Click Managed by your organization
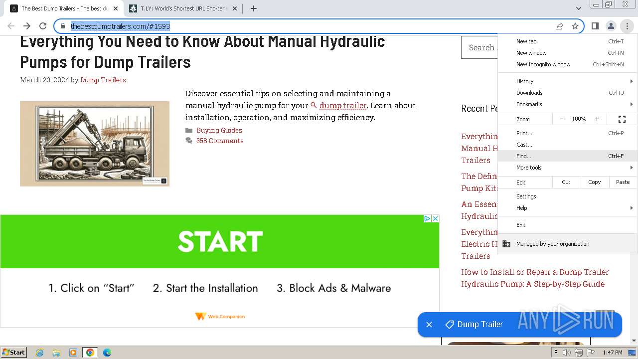The image size is (638, 359). coord(568,244)
